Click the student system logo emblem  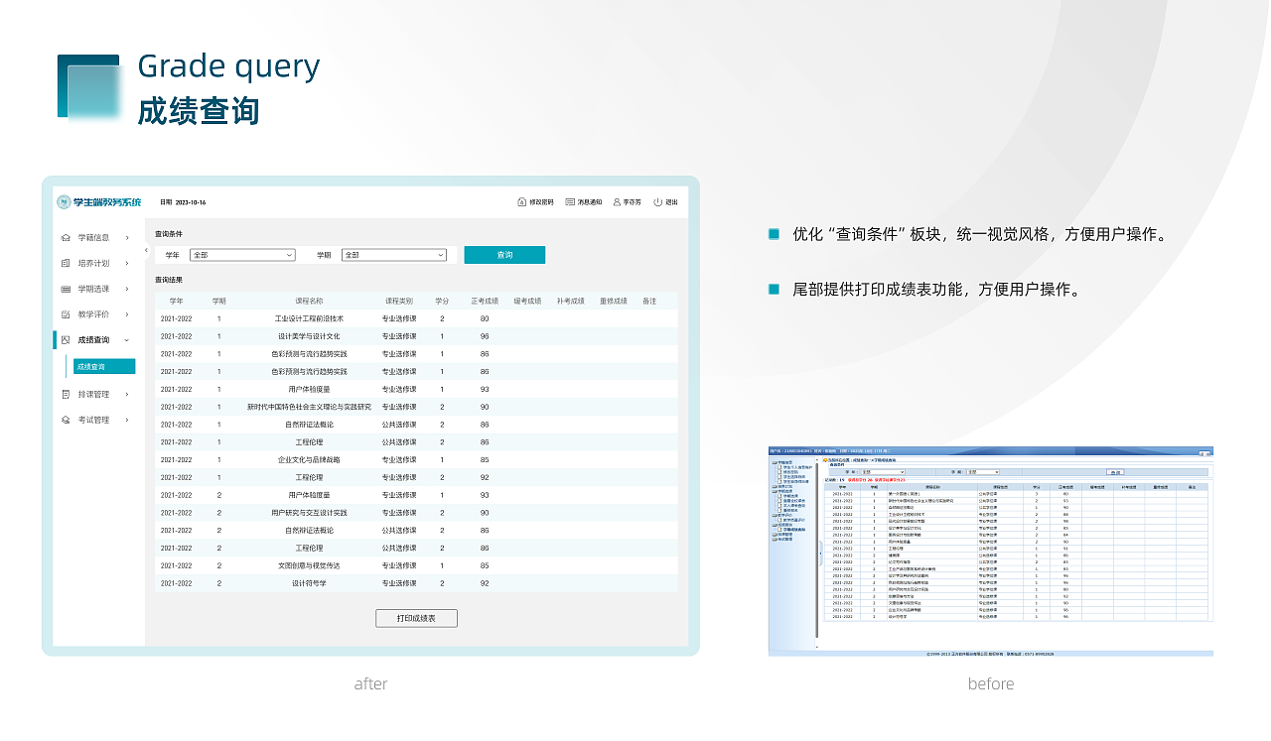coord(65,202)
